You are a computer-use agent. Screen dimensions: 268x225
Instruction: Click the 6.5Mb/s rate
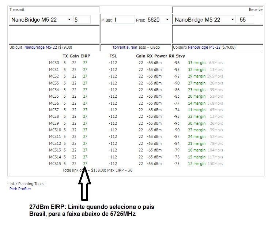(216, 63)
